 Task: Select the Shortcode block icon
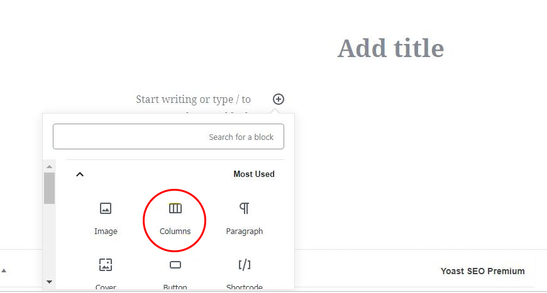tap(244, 265)
